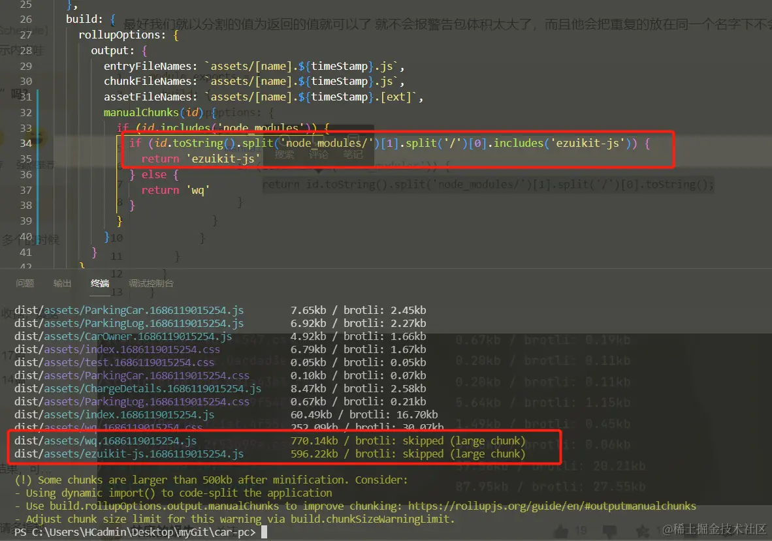Place cursor on manualChunks(id) function name
772x541 pixels.
click(141, 113)
